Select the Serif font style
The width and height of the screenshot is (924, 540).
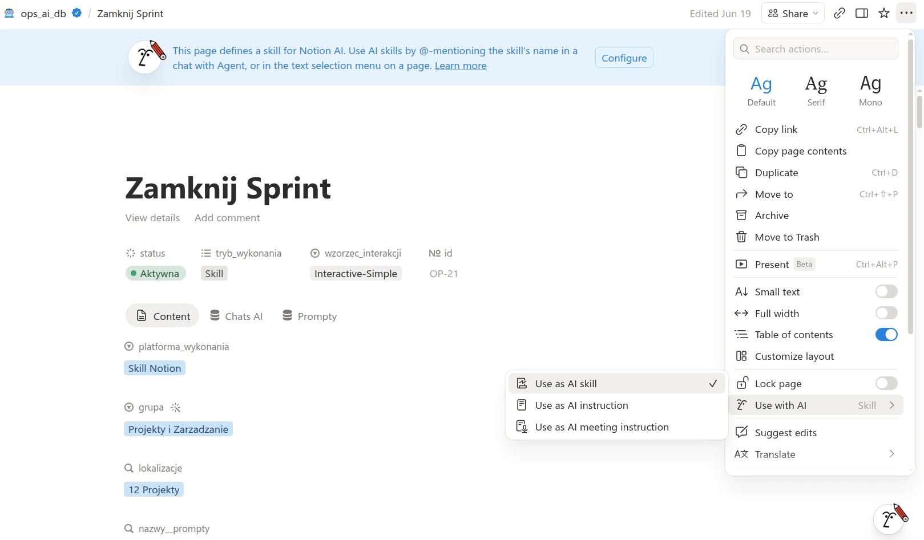point(816,90)
